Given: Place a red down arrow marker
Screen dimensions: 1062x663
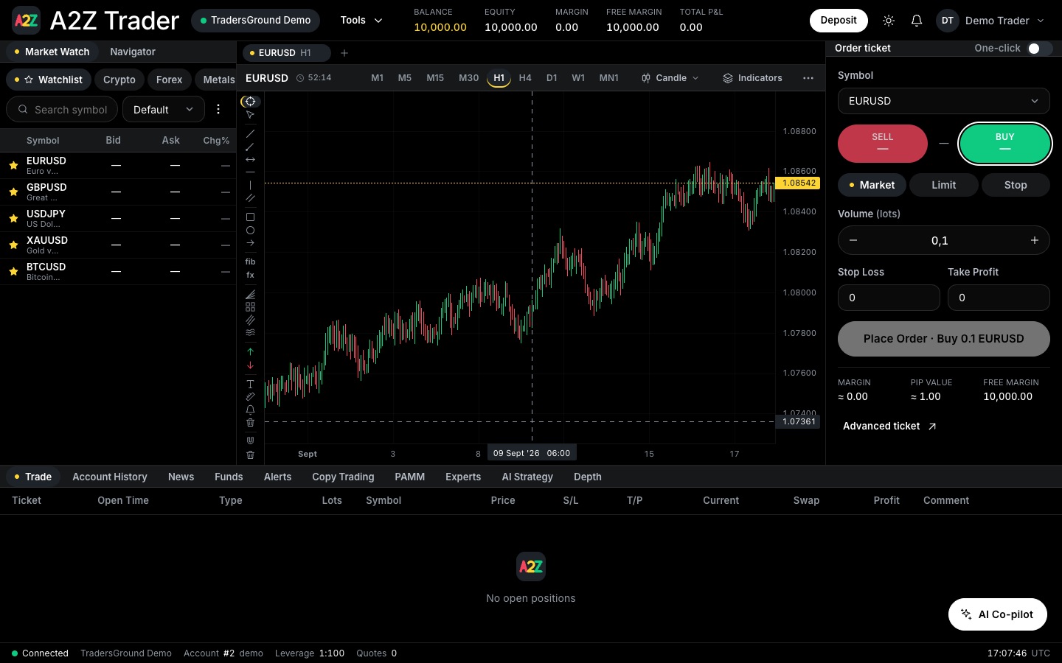Looking at the screenshot, I should click(250, 365).
